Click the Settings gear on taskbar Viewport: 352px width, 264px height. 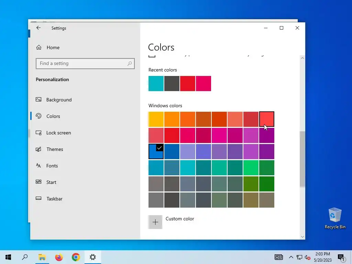pos(93,257)
